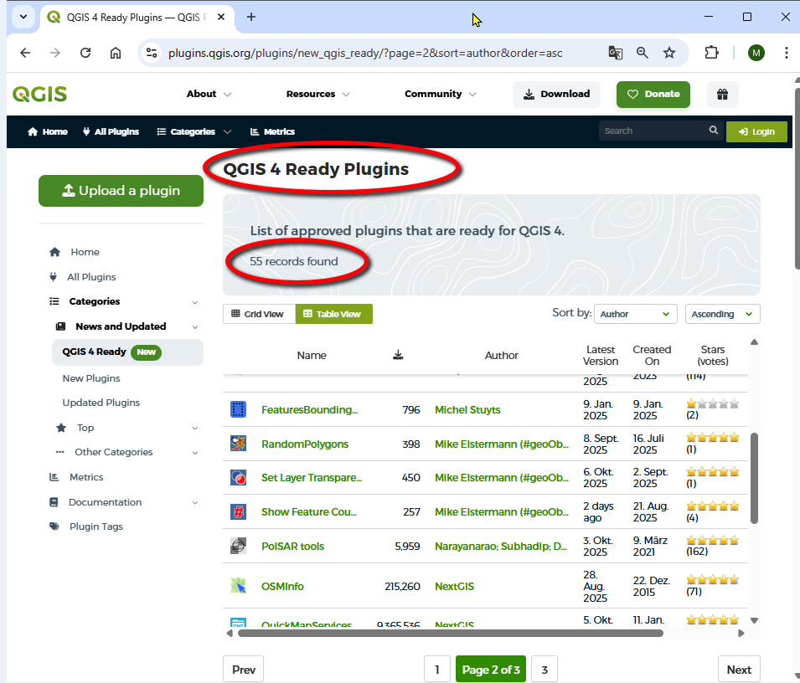Click the downloads column header icon
This screenshot has height=683, width=800.
(398, 356)
